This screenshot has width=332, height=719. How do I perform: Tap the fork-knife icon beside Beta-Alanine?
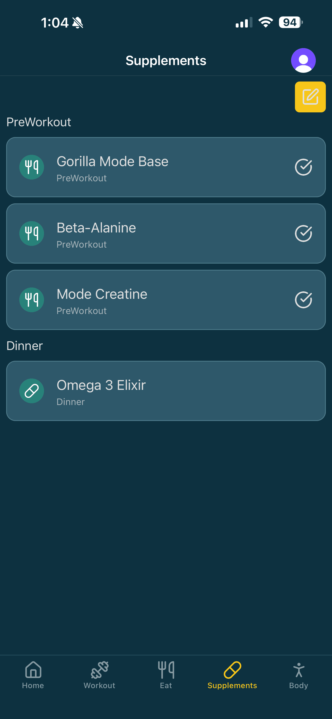pos(32,233)
